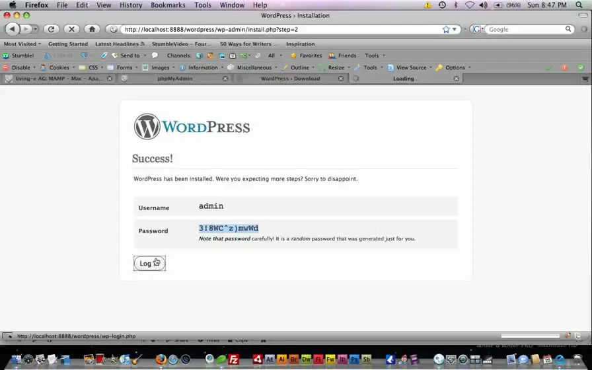Open the Bookmarks menu
The width and height of the screenshot is (592, 370).
tap(168, 5)
